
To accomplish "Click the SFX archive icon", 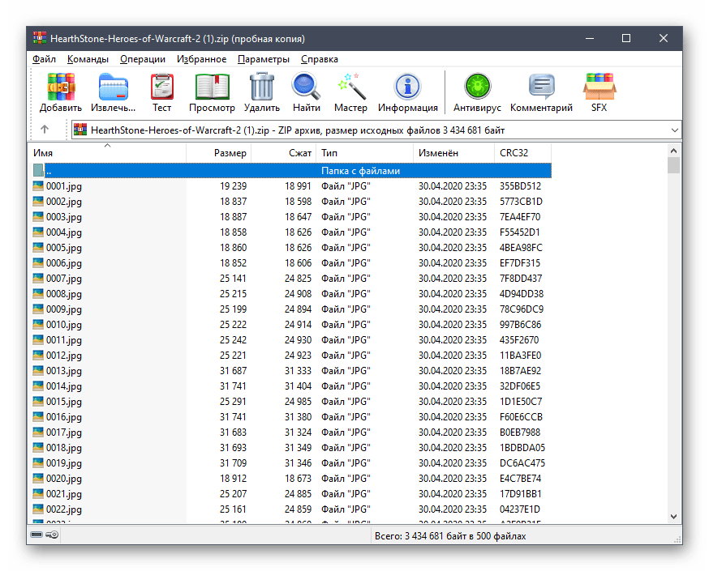I will [x=599, y=87].
